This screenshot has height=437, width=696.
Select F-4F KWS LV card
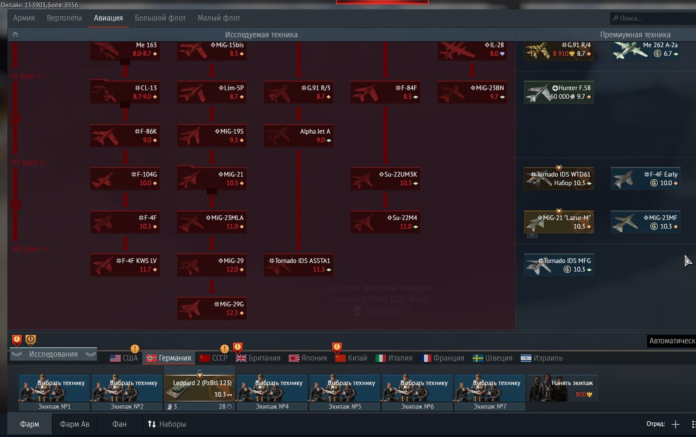click(125, 265)
